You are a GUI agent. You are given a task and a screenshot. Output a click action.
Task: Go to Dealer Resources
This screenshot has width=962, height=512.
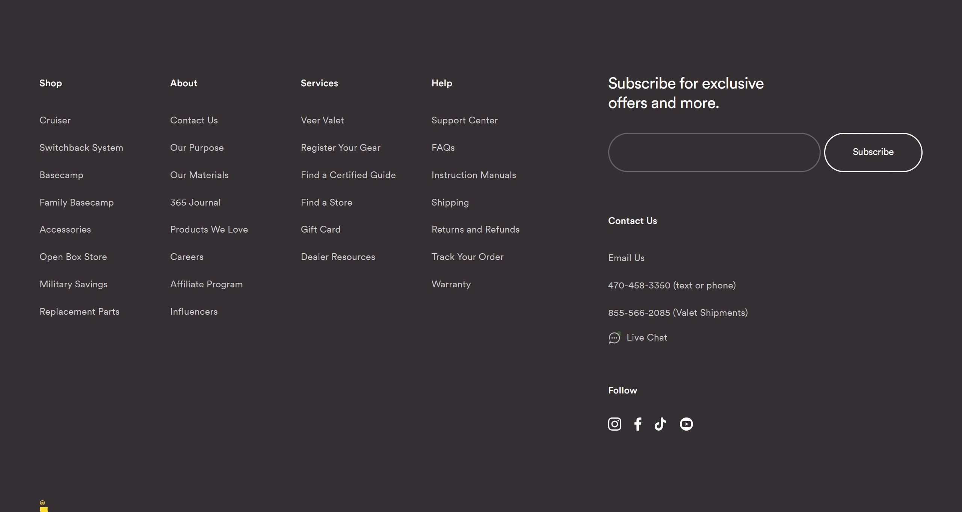click(x=338, y=257)
